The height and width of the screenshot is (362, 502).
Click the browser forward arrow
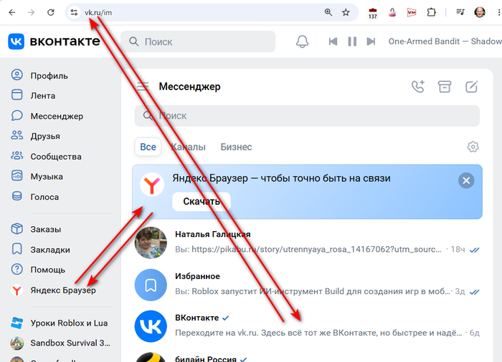pos(31,12)
